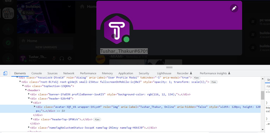The width and height of the screenshot is (270, 133).
Task: Collapse the topSection-13QKHs div node
Action: pos(23,86)
